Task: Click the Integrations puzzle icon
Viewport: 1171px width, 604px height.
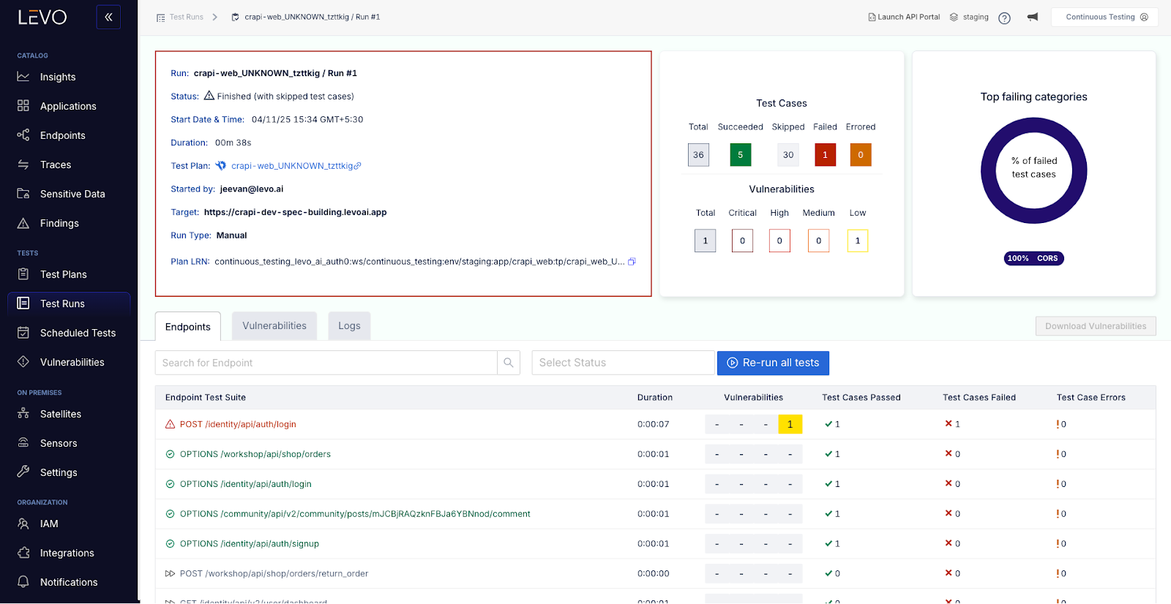Action: click(23, 553)
